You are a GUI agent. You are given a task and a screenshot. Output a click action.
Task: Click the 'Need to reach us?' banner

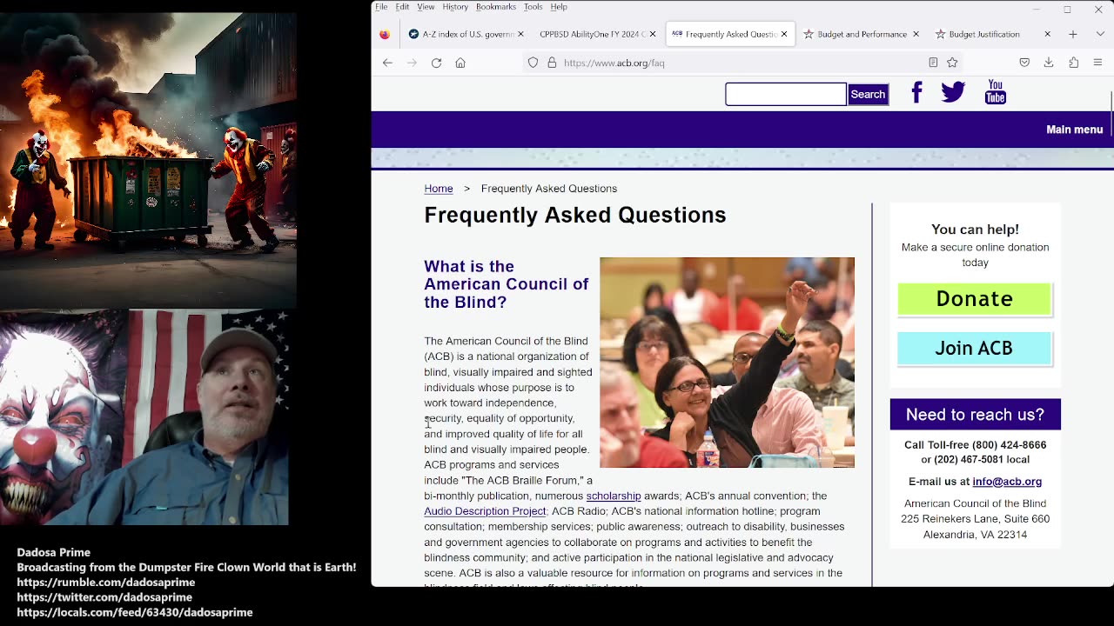point(975,414)
